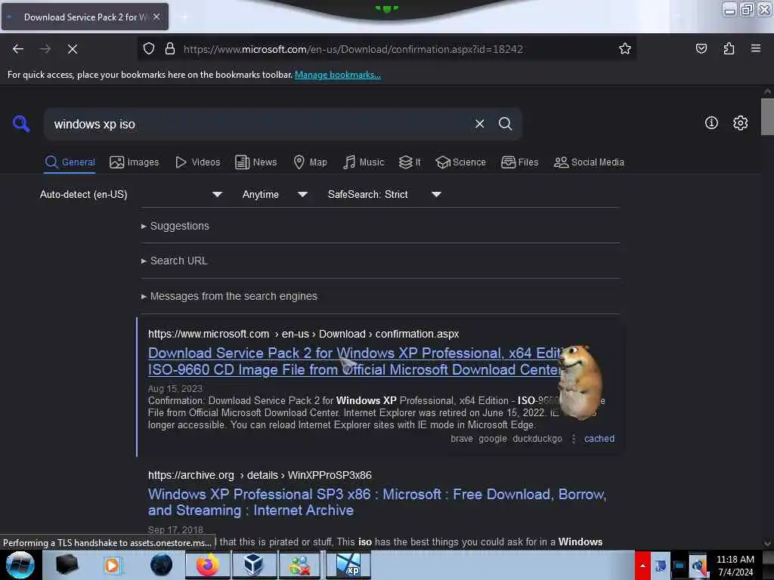Open the Download Service Pack 2 result link
Image resolution: width=774 pixels, height=580 pixels.
(354, 361)
